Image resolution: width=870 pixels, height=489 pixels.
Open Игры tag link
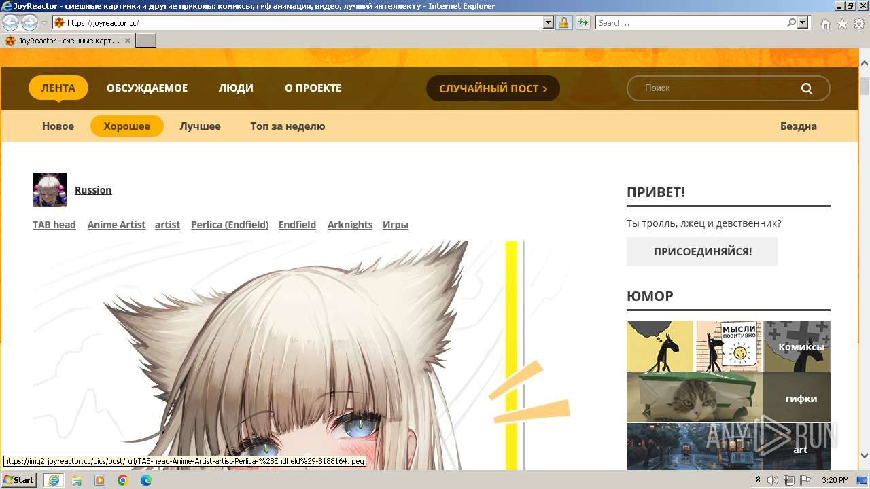(x=396, y=225)
